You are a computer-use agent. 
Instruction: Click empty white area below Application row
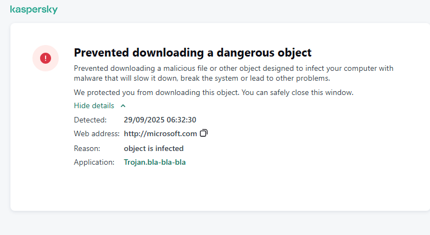click(x=220, y=189)
